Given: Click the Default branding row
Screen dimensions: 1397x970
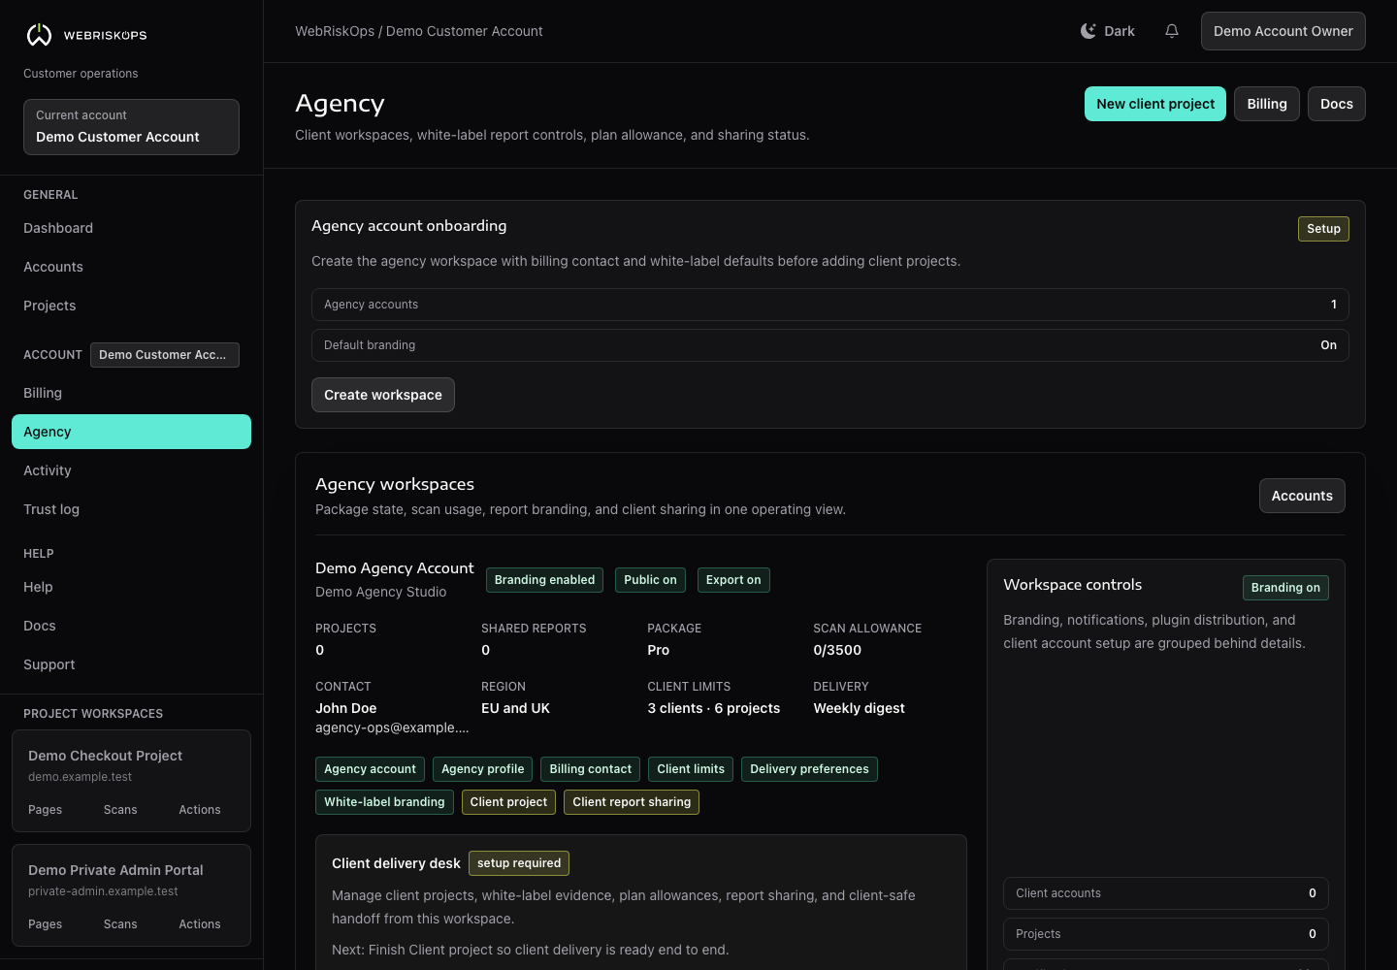Looking at the screenshot, I should (830, 345).
